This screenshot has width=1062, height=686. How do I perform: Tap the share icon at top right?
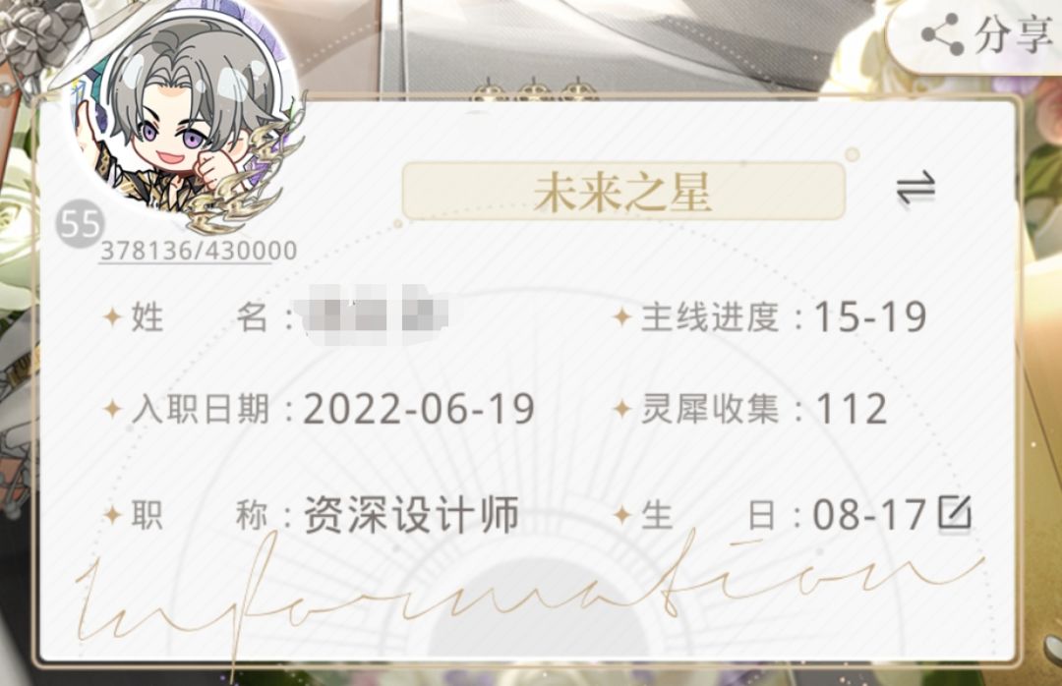click(x=942, y=33)
